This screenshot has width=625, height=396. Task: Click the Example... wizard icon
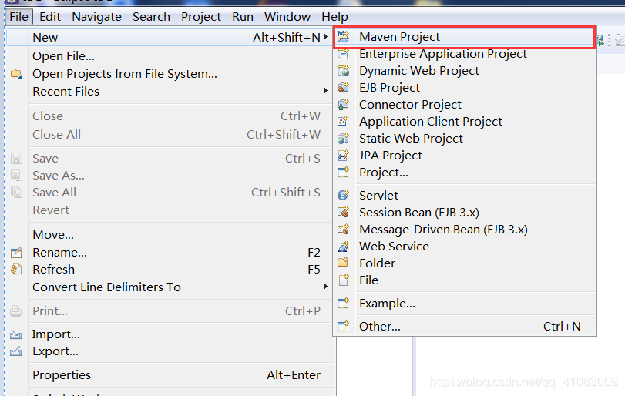[343, 304]
